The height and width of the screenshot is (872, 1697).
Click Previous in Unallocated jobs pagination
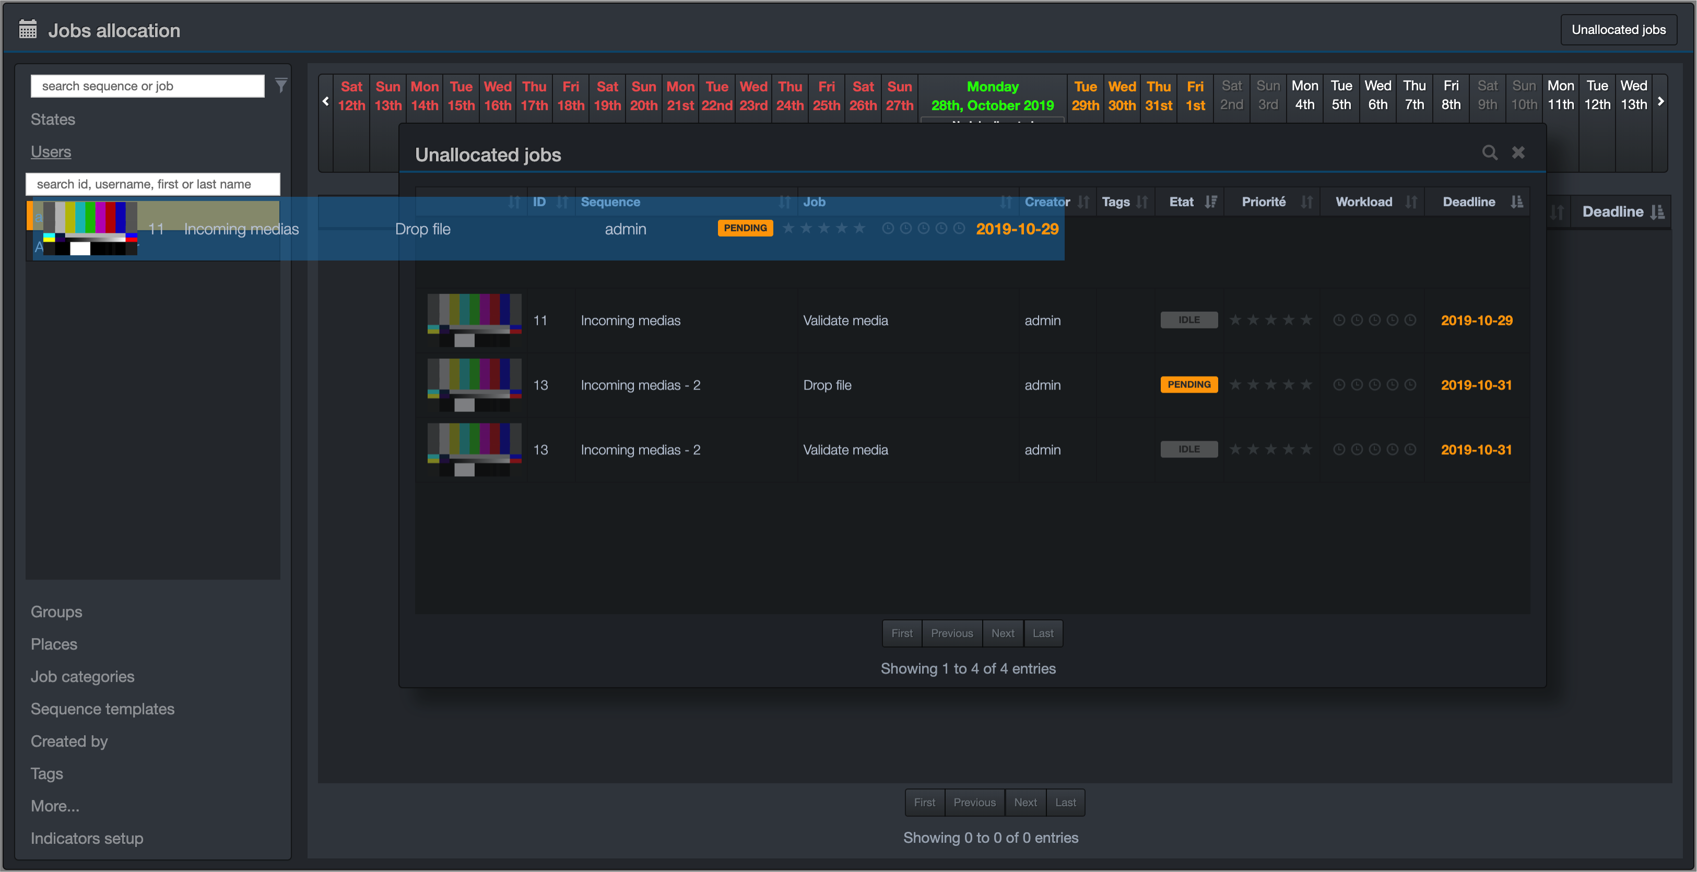point(951,633)
